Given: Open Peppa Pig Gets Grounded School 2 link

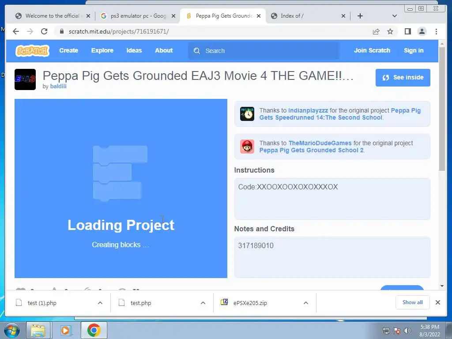Looking at the screenshot, I should (311, 150).
